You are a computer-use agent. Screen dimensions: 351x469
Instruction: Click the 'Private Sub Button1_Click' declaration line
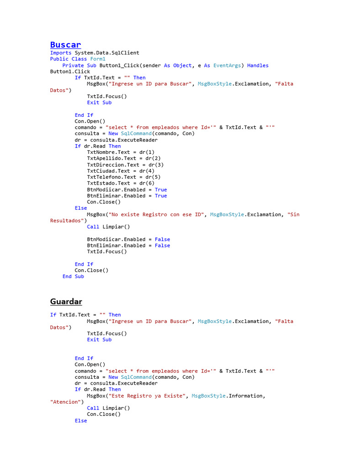coord(165,65)
